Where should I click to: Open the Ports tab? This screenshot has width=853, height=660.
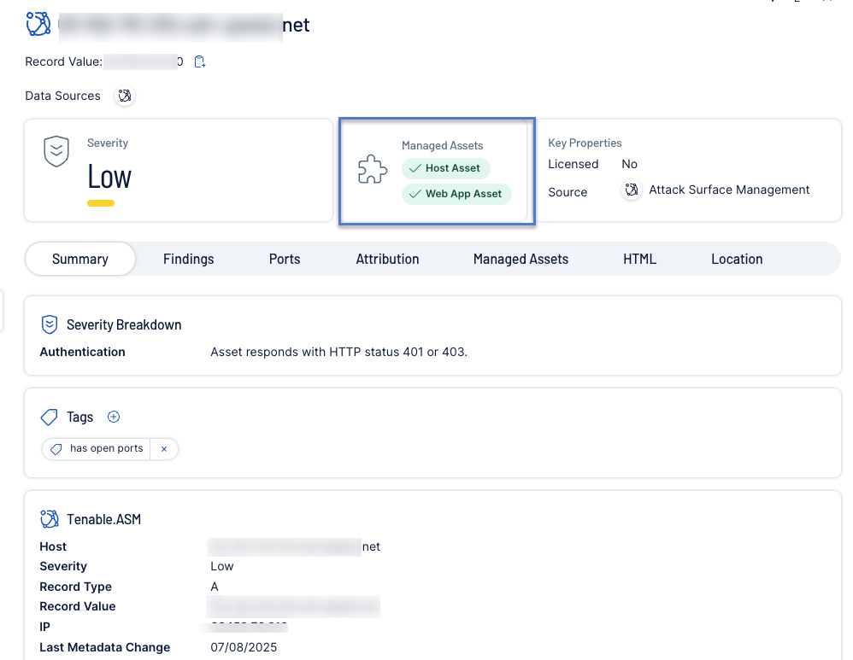pyautogui.click(x=285, y=259)
